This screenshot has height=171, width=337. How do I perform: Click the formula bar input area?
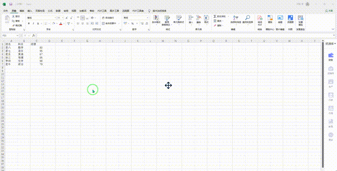[184, 36]
